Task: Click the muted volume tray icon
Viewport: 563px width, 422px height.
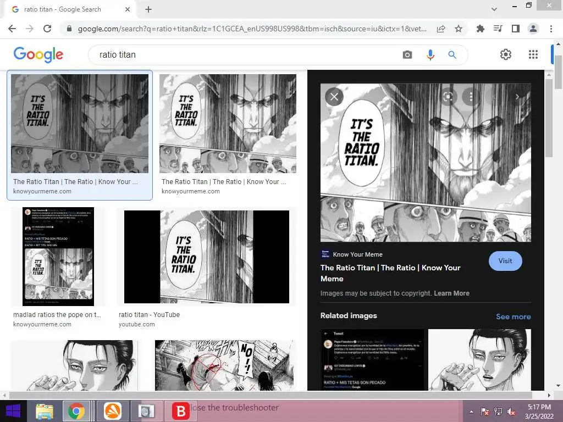Action: 512,412
